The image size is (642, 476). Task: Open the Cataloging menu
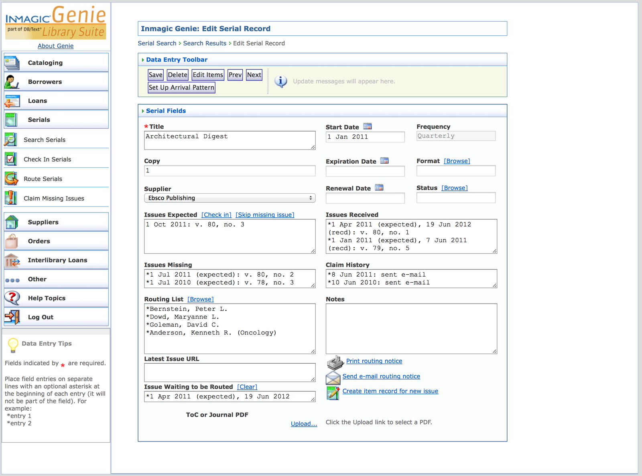56,63
